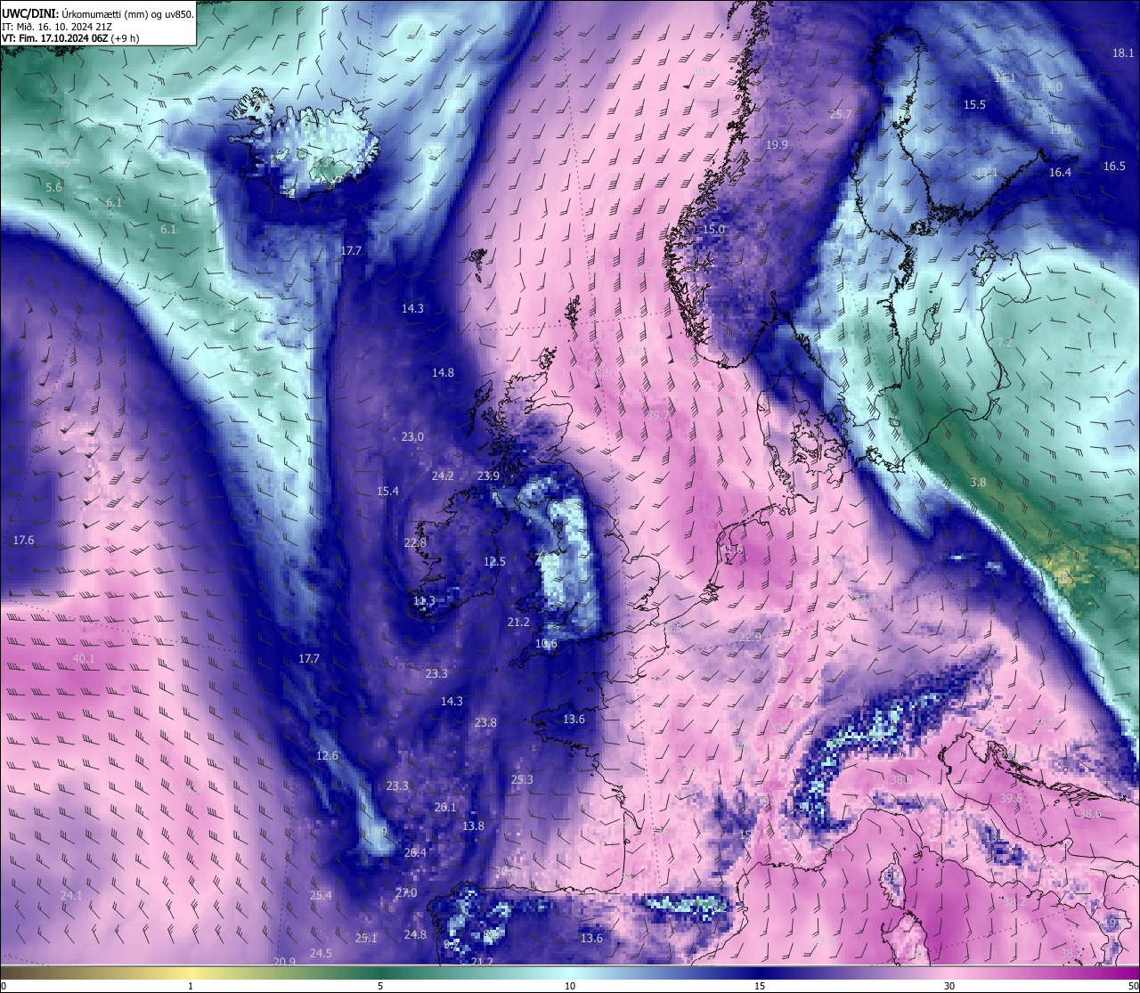Viewport: 1140px width, 993px height.
Task: Click the 10.6 value label
Action: (x=546, y=644)
